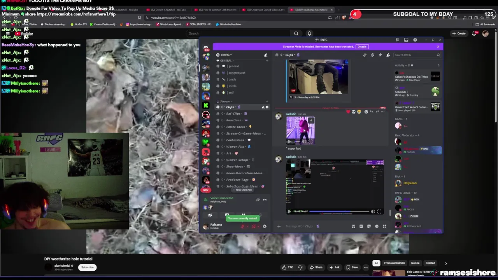Open more options on sadistic's message
Screen dimensions: 498x280
coord(383,112)
